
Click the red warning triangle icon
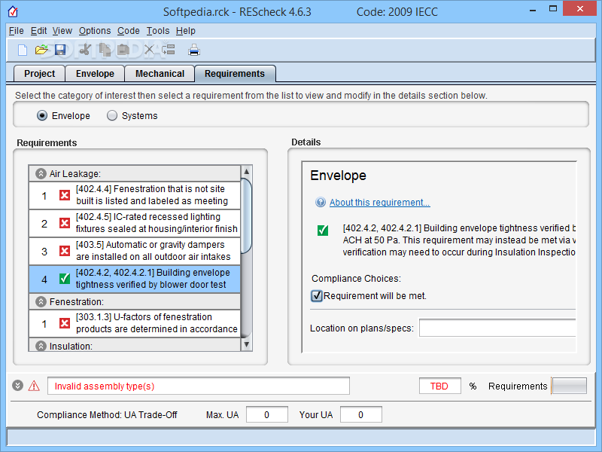click(34, 386)
